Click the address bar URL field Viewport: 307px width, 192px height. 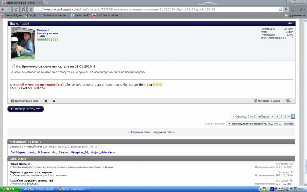coord(156,9)
